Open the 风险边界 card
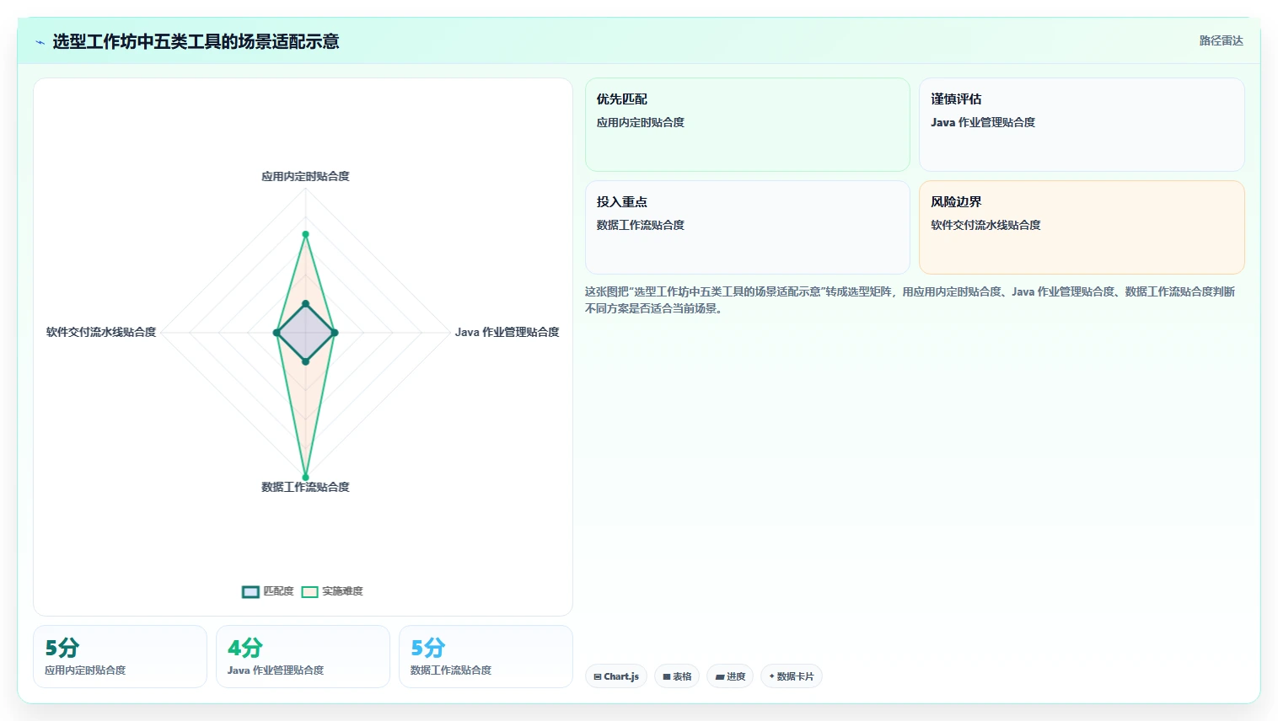Screen dimensions: 1278x721 [x=1082, y=227]
